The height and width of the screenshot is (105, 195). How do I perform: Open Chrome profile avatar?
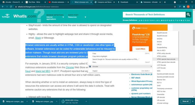click(x=188, y=7)
